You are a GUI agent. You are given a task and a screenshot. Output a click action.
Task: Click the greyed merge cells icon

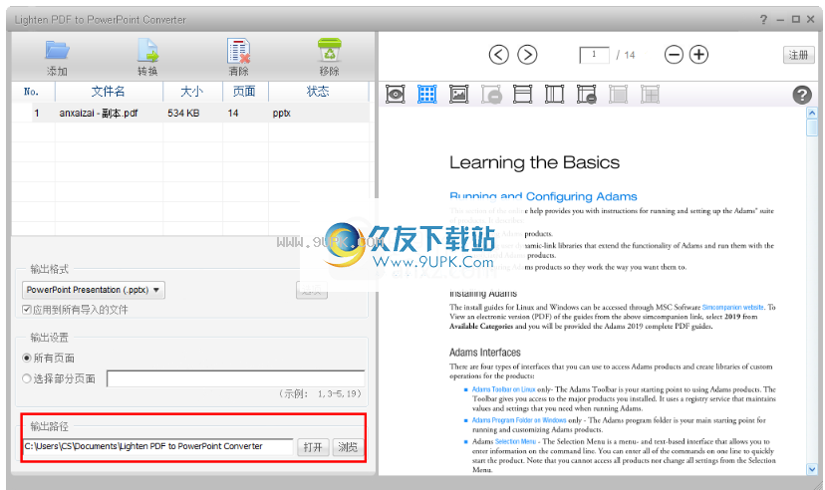(x=618, y=95)
